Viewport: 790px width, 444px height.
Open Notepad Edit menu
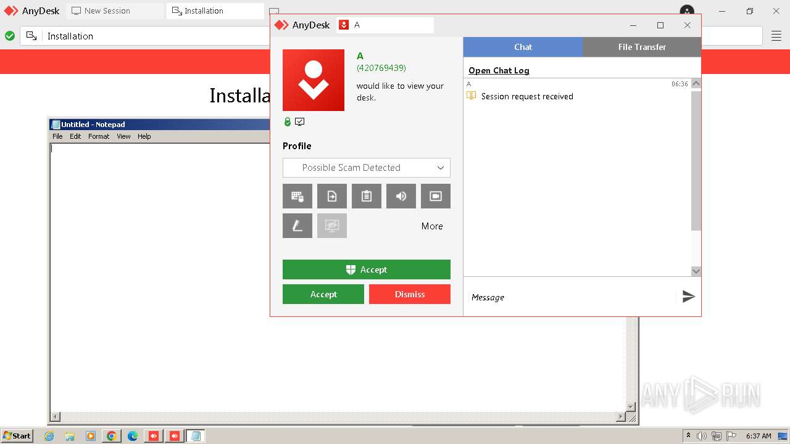(75, 136)
